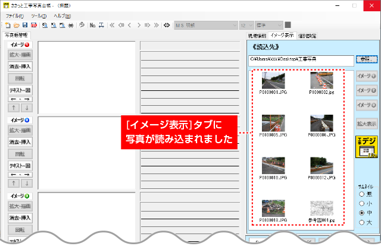The height and width of the screenshot is (246, 381).
Task: Click the 参照 browse button
Action: coord(367,59)
